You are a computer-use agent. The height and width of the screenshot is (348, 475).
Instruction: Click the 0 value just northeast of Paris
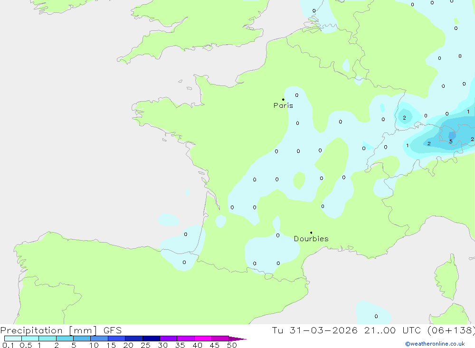[x=297, y=95]
